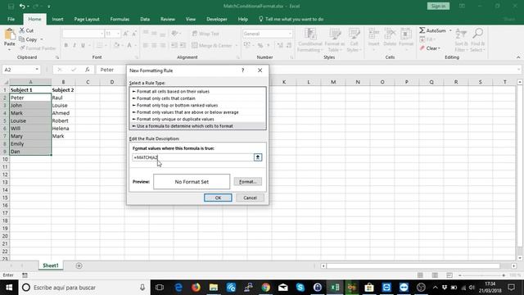Click the formula input field with =MATCH(A2
Viewport: 524px width, 295px height.
pos(193,157)
